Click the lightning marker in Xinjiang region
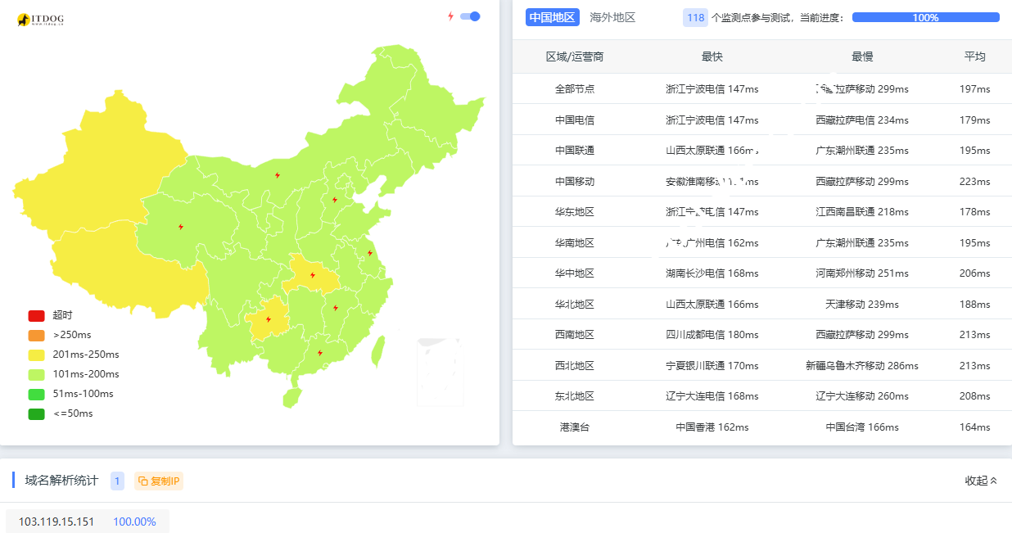The height and width of the screenshot is (533, 1012). tap(180, 227)
